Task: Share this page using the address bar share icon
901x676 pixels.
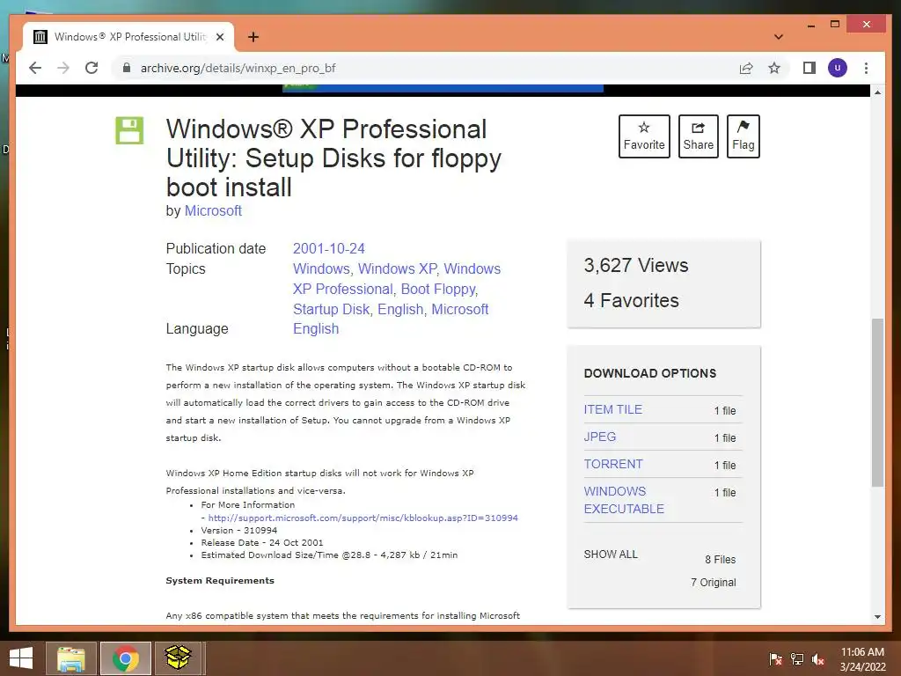Action: (x=746, y=68)
